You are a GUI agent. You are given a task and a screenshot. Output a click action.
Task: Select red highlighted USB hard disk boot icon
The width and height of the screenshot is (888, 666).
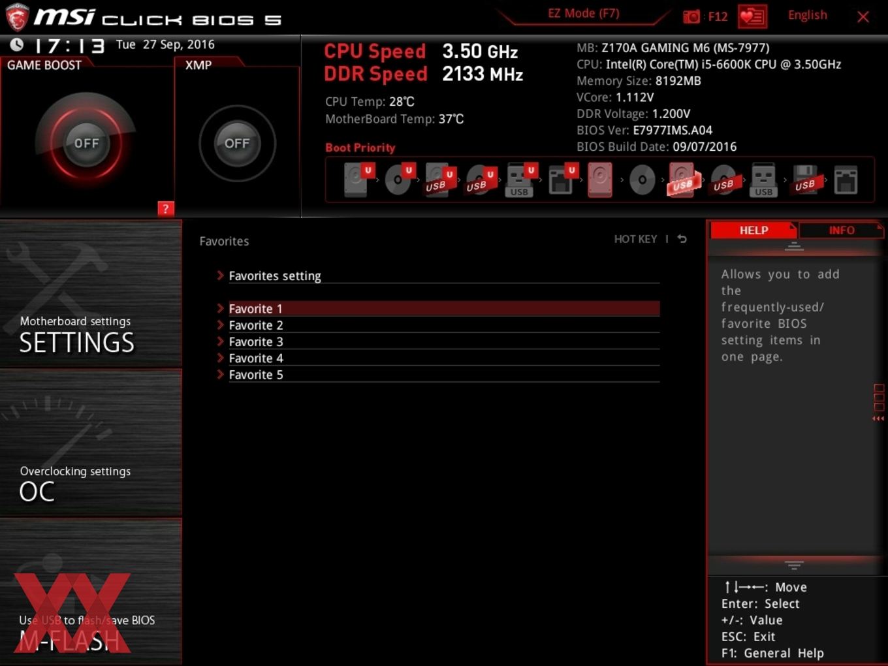tap(682, 180)
